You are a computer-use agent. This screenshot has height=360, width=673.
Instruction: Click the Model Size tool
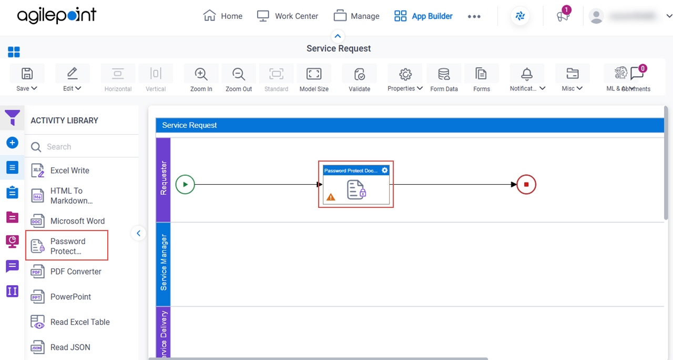pos(314,79)
